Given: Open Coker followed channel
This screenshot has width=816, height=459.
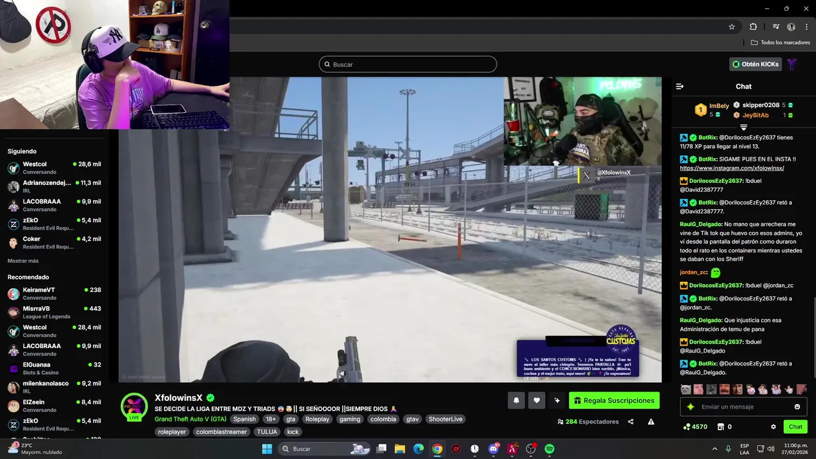Looking at the screenshot, I should coord(54,242).
